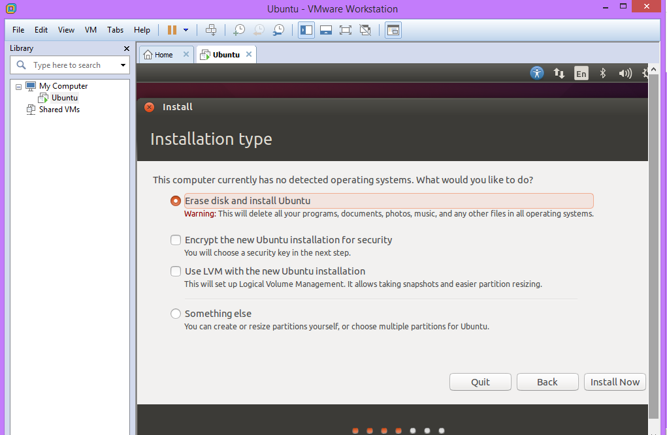667x435 pixels.
Task: Click the console view toolbar icon
Action: (x=393, y=30)
